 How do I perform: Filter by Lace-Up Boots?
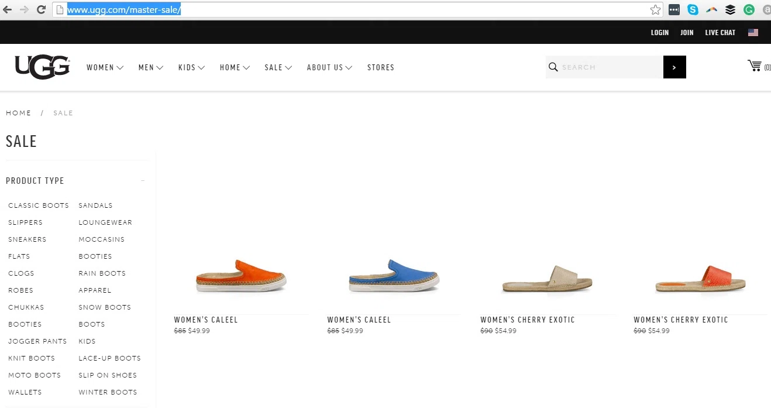pyautogui.click(x=110, y=358)
